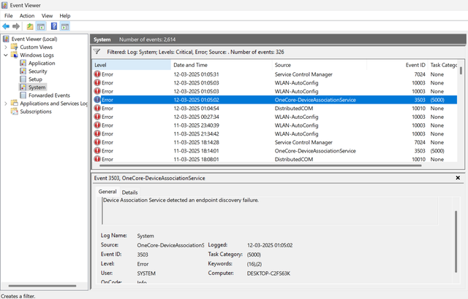Close the event preview pane with X

click(x=458, y=178)
